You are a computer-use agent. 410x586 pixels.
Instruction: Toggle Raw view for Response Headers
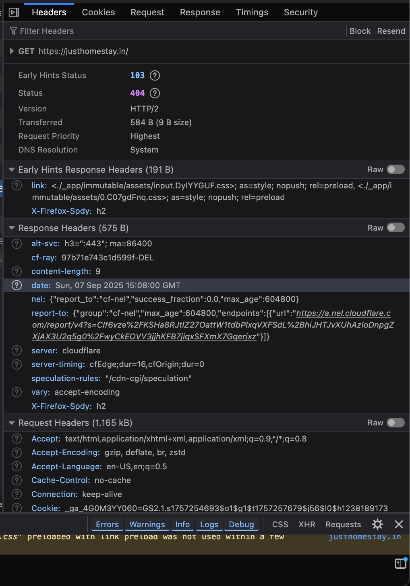(396, 228)
